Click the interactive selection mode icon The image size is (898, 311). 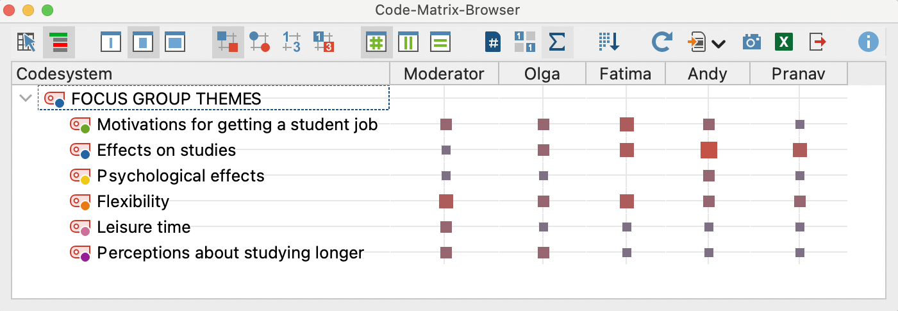pyautogui.click(x=27, y=42)
